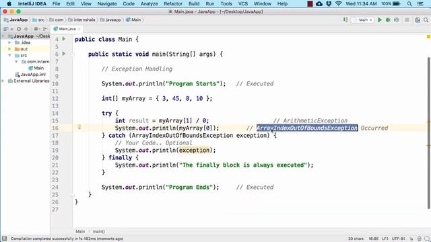Screen dimensions: 431x242
Task: Click run gutter arrow beside class Main
Action: tap(64, 39)
